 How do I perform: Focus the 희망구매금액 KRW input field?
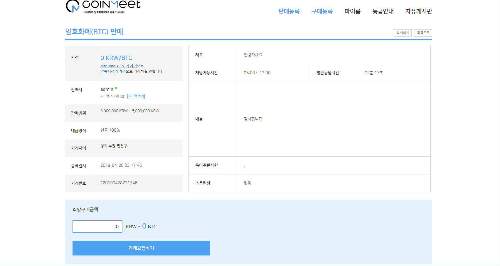click(97, 226)
